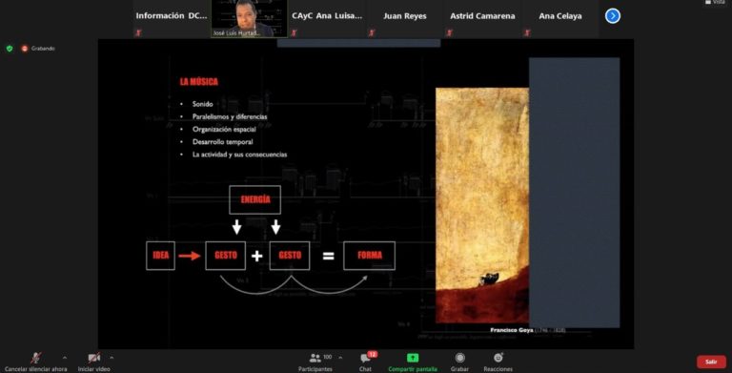732x373 pixels.
Task: Open the Chat panel
Action: (x=366, y=363)
